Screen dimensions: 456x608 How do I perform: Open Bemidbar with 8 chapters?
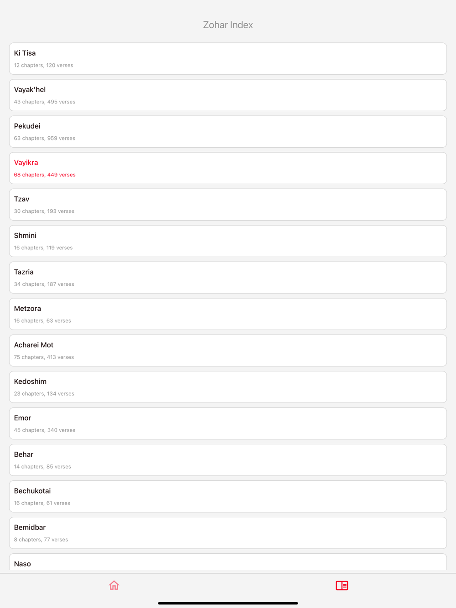(228, 533)
